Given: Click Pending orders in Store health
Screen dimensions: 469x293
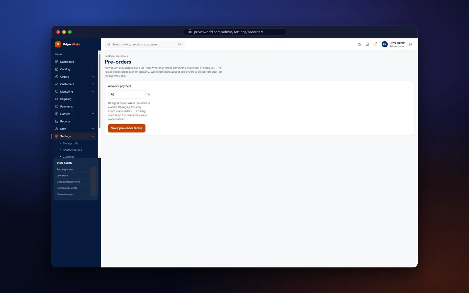Looking at the screenshot, I should 65,169.
